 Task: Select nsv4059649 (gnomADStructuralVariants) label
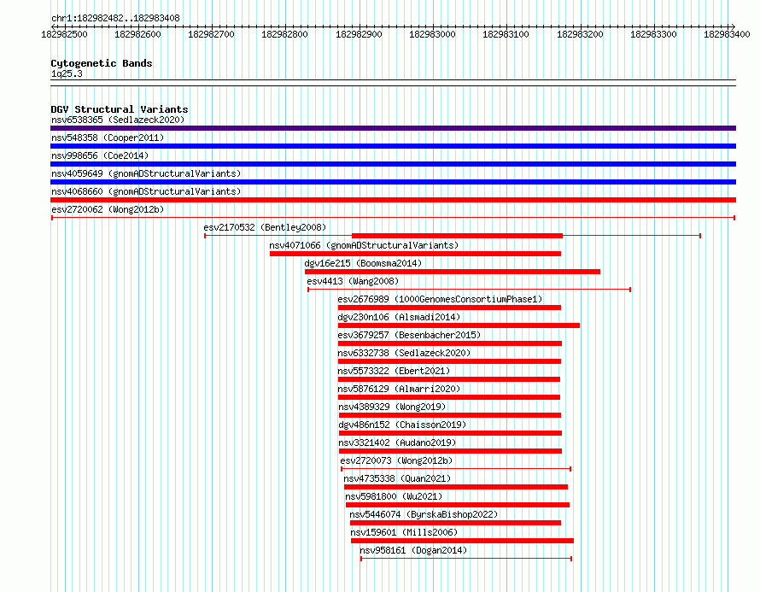pyautogui.click(x=146, y=173)
